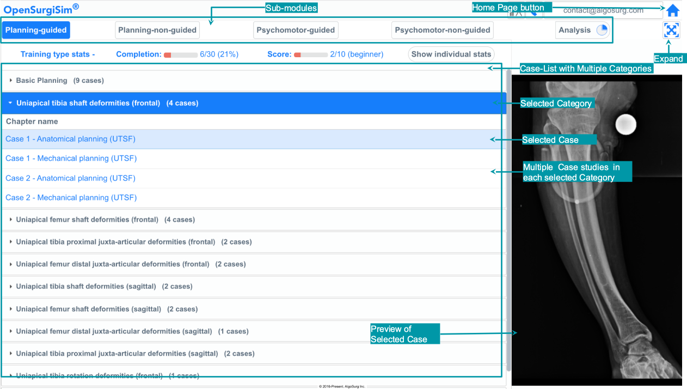Expand Uniapical tibia proximal juxta-articular deformities (frontal)

(133, 242)
